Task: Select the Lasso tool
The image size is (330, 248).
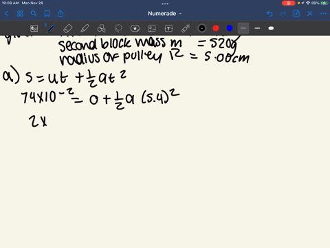Action: pos(118,28)
